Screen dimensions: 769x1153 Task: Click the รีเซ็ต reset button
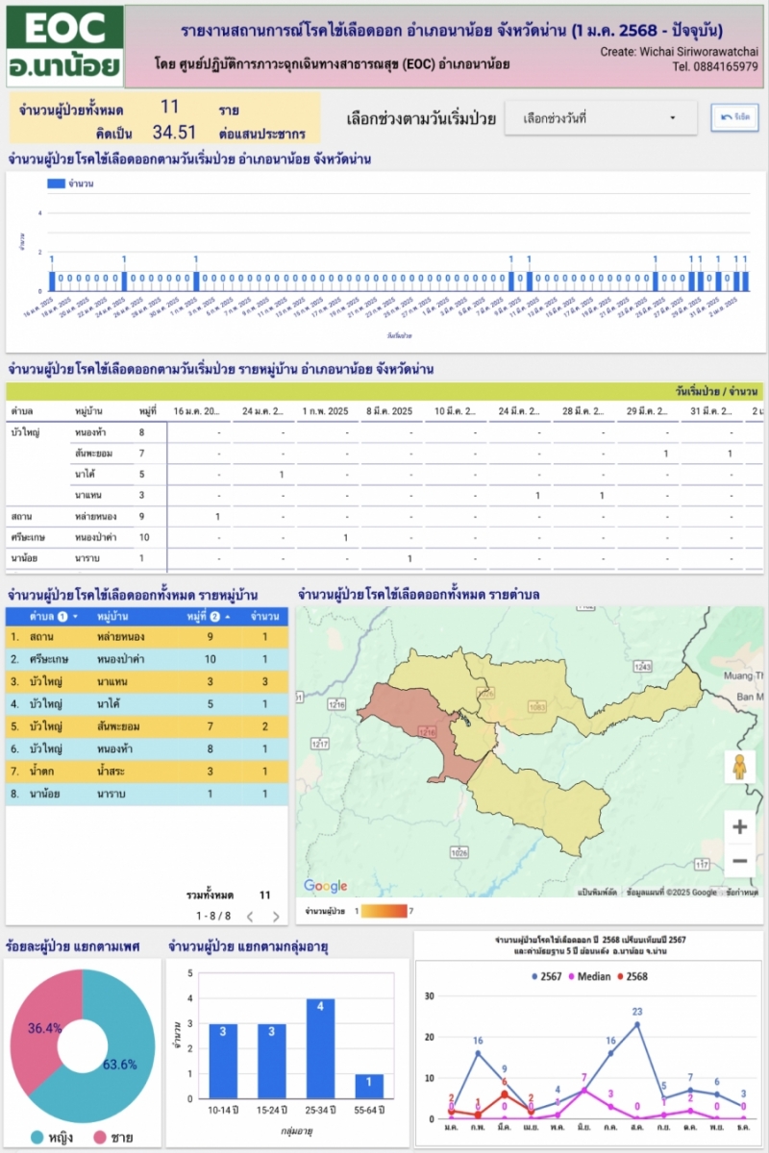pos(734,117)
